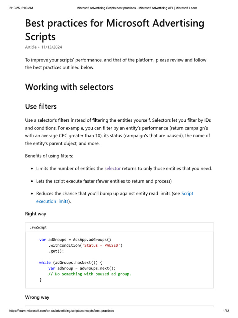Select the "Right way" label
The height and width of the screenshot is (318, 238).
tap(36, 214)
